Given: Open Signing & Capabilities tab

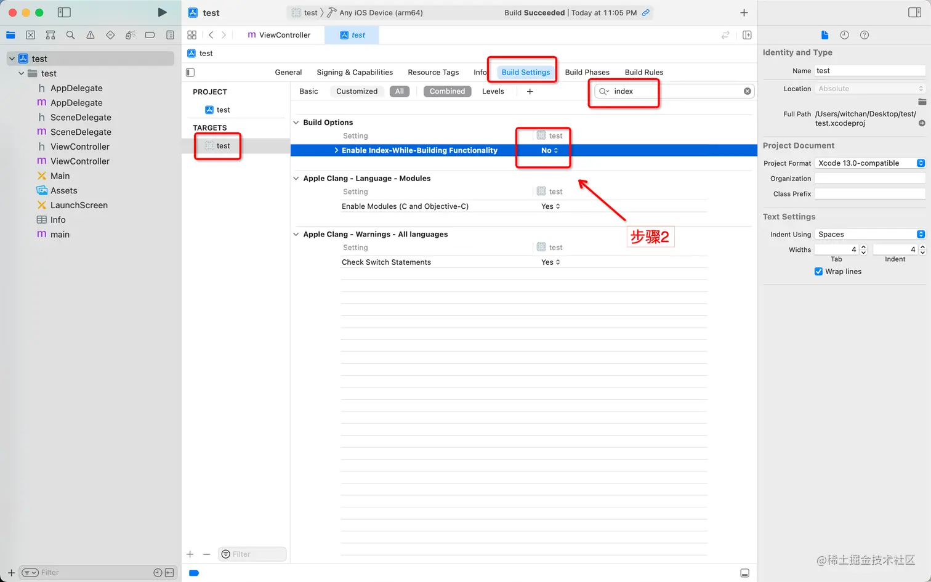Looking at the screenshot, I should [355, 72].
